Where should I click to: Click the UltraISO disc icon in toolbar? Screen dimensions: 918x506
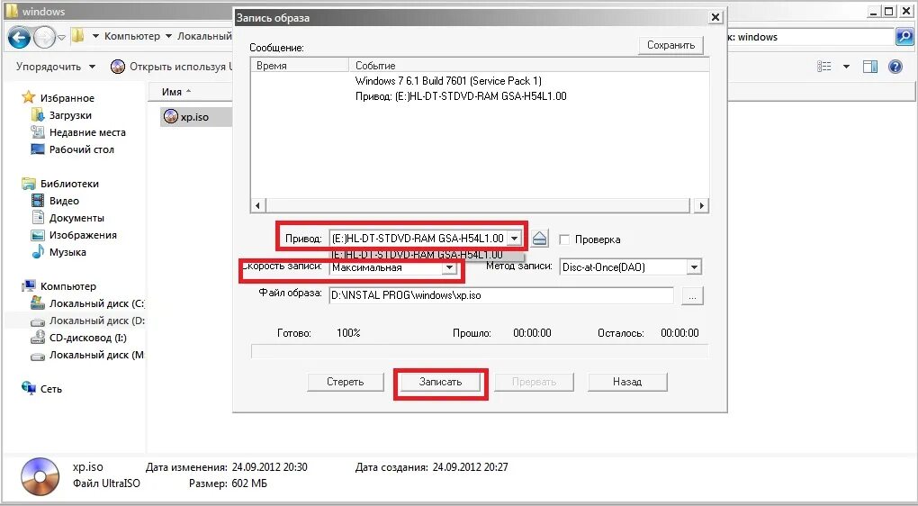(118, 67)
